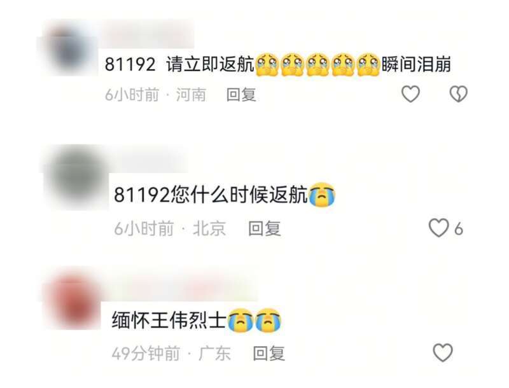The height and width of the screenshot is (388, 509).
Task: Select the comment 81192您什么时候返航
Action: 211,195
